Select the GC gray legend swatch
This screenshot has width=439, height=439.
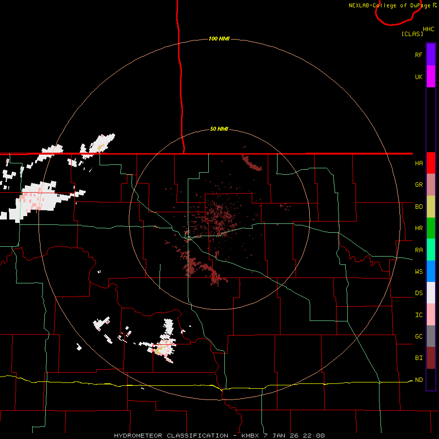click(x=431, y=336)
